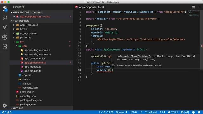
Task: Change indentation via Spaces: 4
Action: point(121,112)
